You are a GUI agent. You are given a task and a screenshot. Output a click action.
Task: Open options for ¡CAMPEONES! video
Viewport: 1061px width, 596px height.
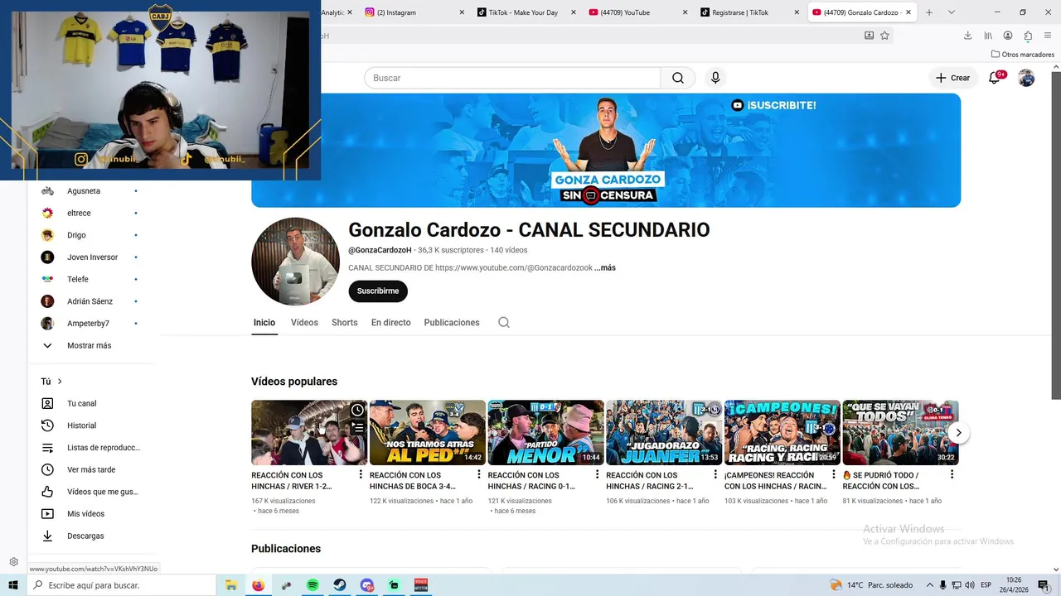pos(833,474)
